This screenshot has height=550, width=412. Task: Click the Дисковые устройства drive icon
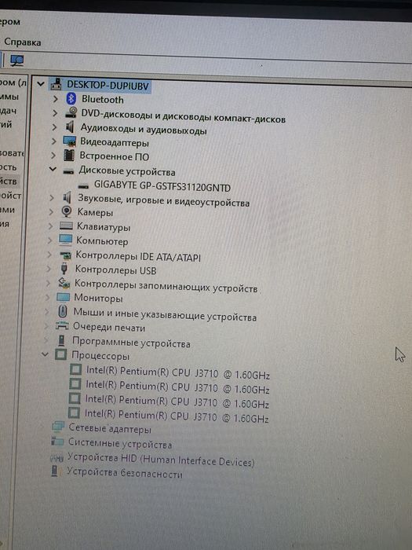(x=68, y=171)
